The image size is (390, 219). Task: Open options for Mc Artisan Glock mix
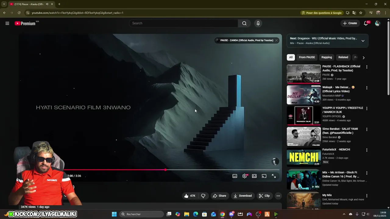click(x=367, y=173)
